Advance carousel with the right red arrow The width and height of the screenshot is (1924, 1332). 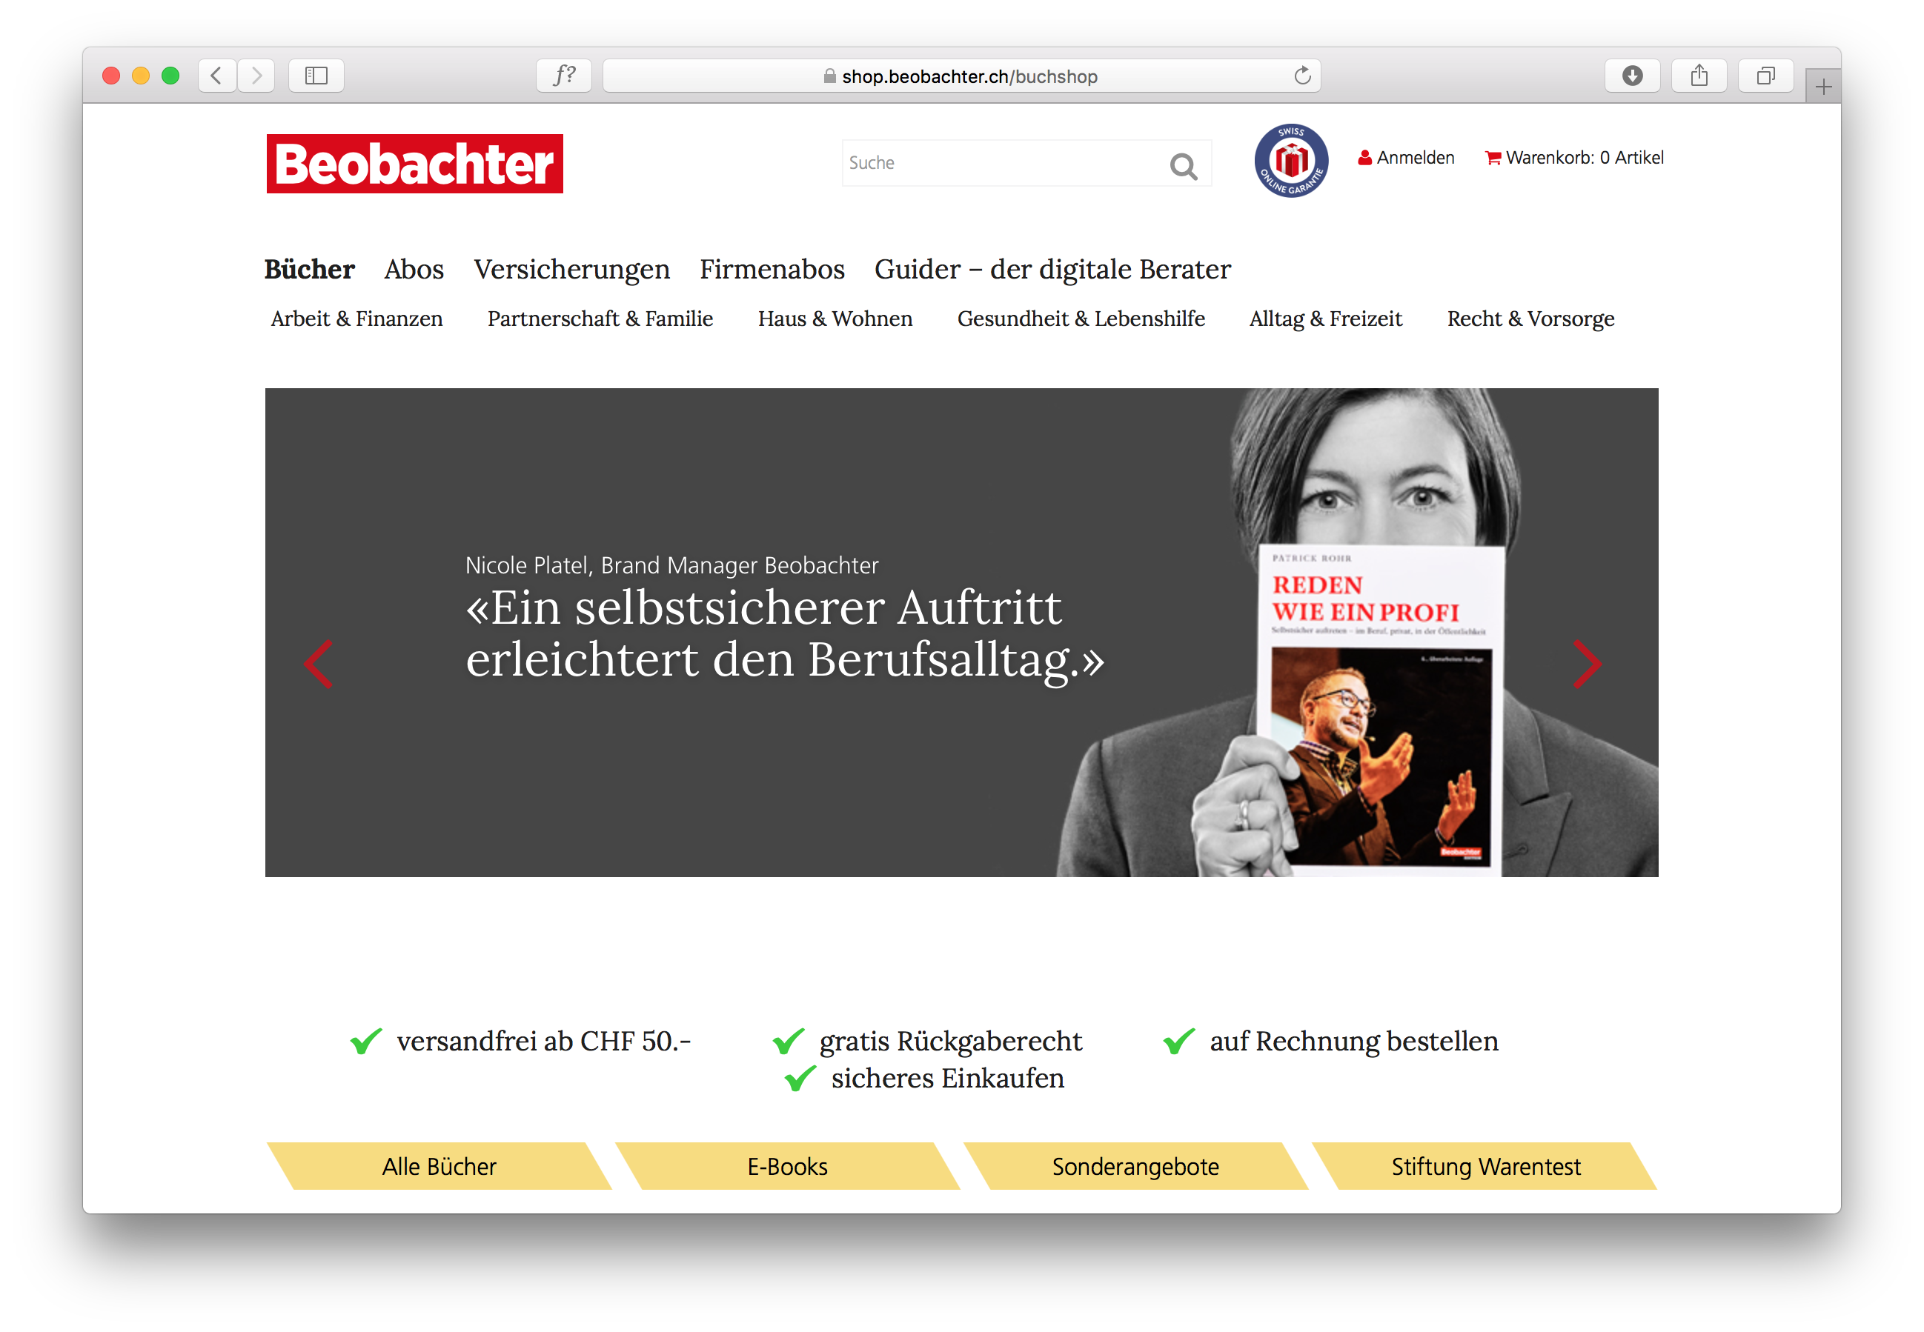1586,664
